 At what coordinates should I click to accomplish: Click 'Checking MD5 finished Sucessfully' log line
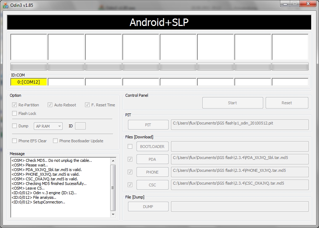pos(49,184)
